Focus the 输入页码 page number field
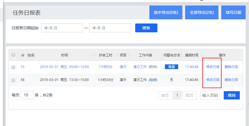 pos(210,95)
